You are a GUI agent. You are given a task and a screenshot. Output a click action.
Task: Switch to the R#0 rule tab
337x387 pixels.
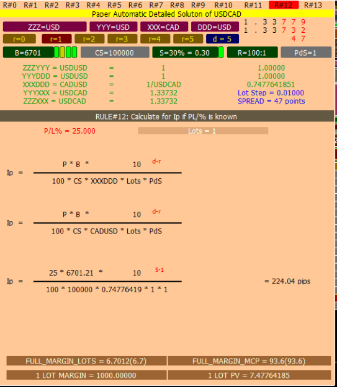pos(10,5)
